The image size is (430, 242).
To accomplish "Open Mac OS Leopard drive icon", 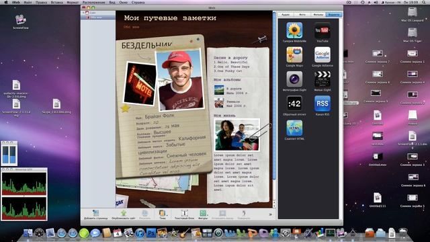I will (x=412, y=12).
